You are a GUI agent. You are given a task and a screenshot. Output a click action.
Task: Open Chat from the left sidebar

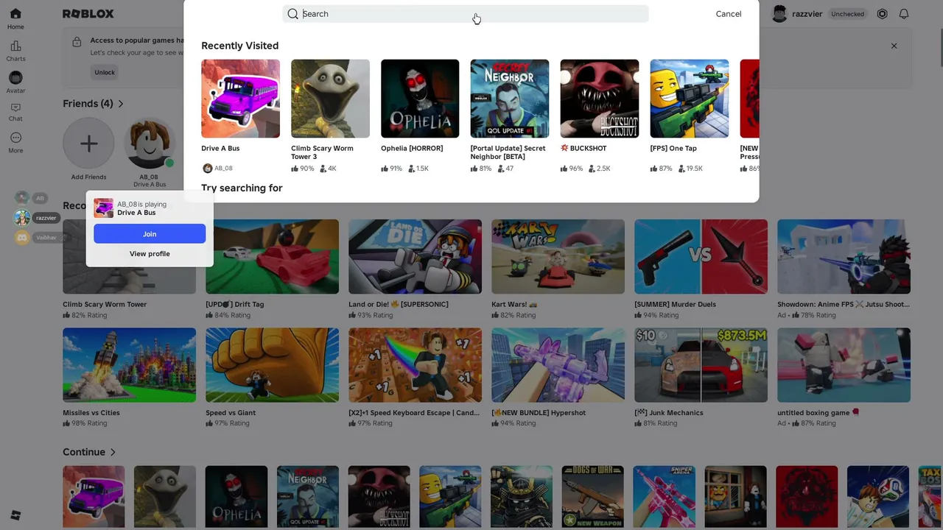pyautogui.click(x=15, y=112)
